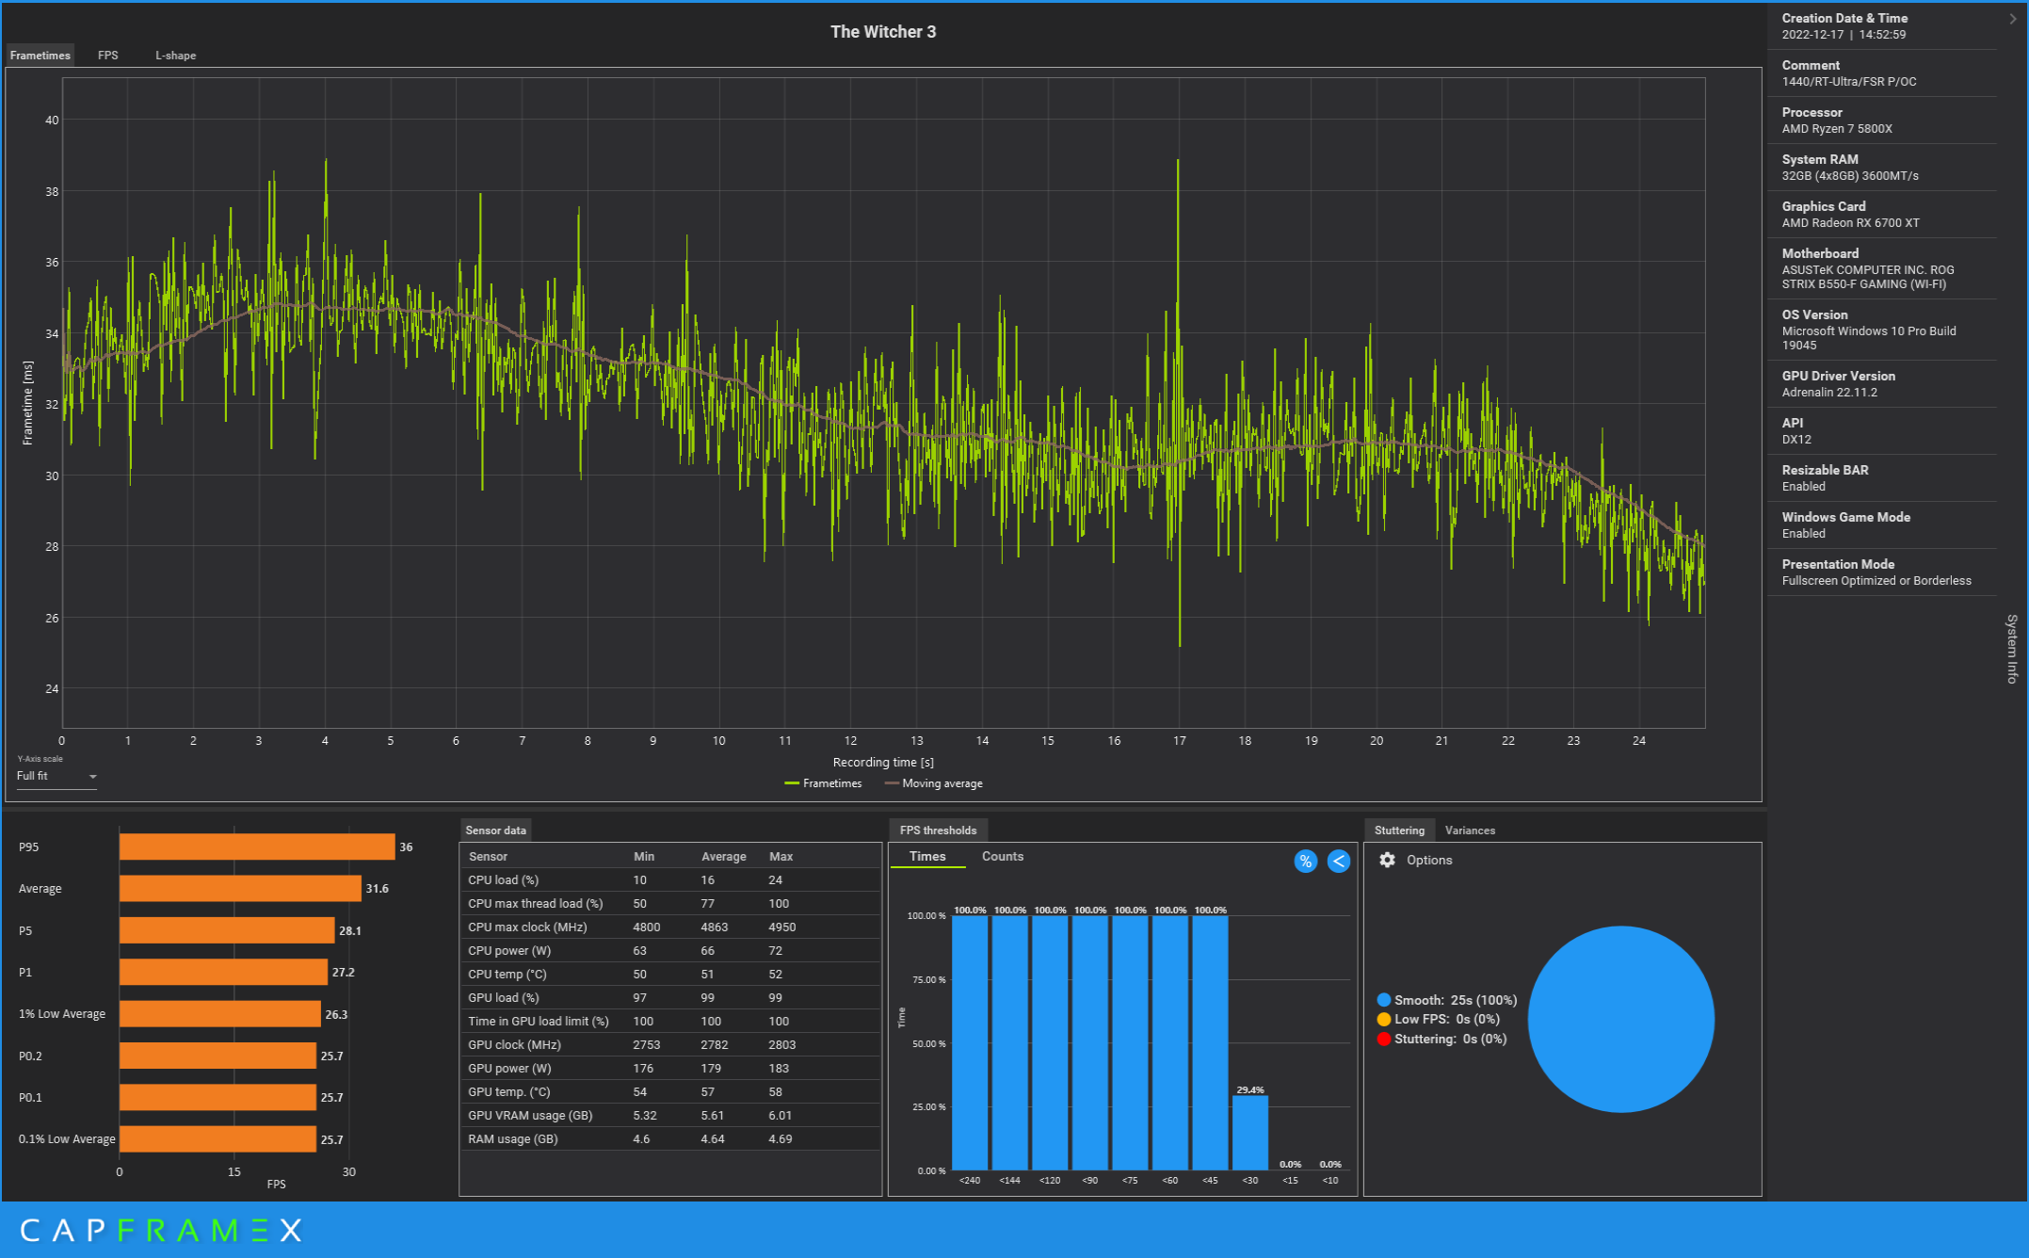
Task: Click the <30 threshold bar showing 29.4%
Action: (1250, 1133)
